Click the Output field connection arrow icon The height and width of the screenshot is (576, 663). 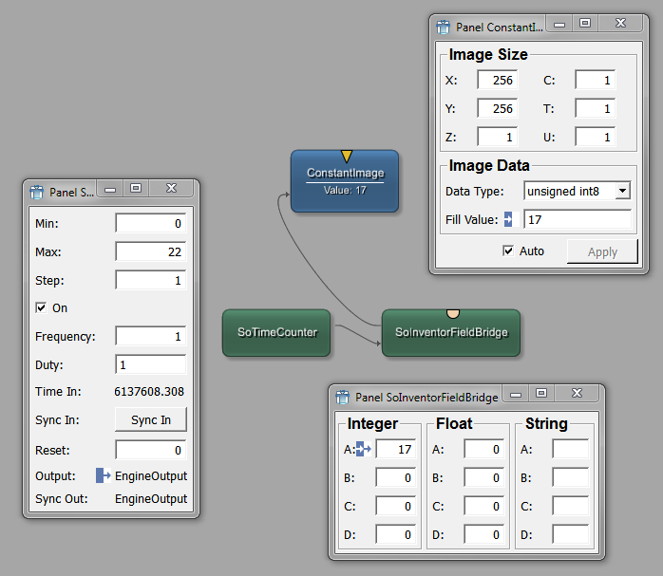[103, 475]
